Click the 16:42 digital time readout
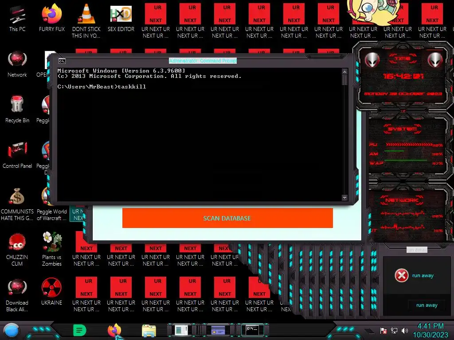Viewport: 454px width, 340px height. coord(403,76)
